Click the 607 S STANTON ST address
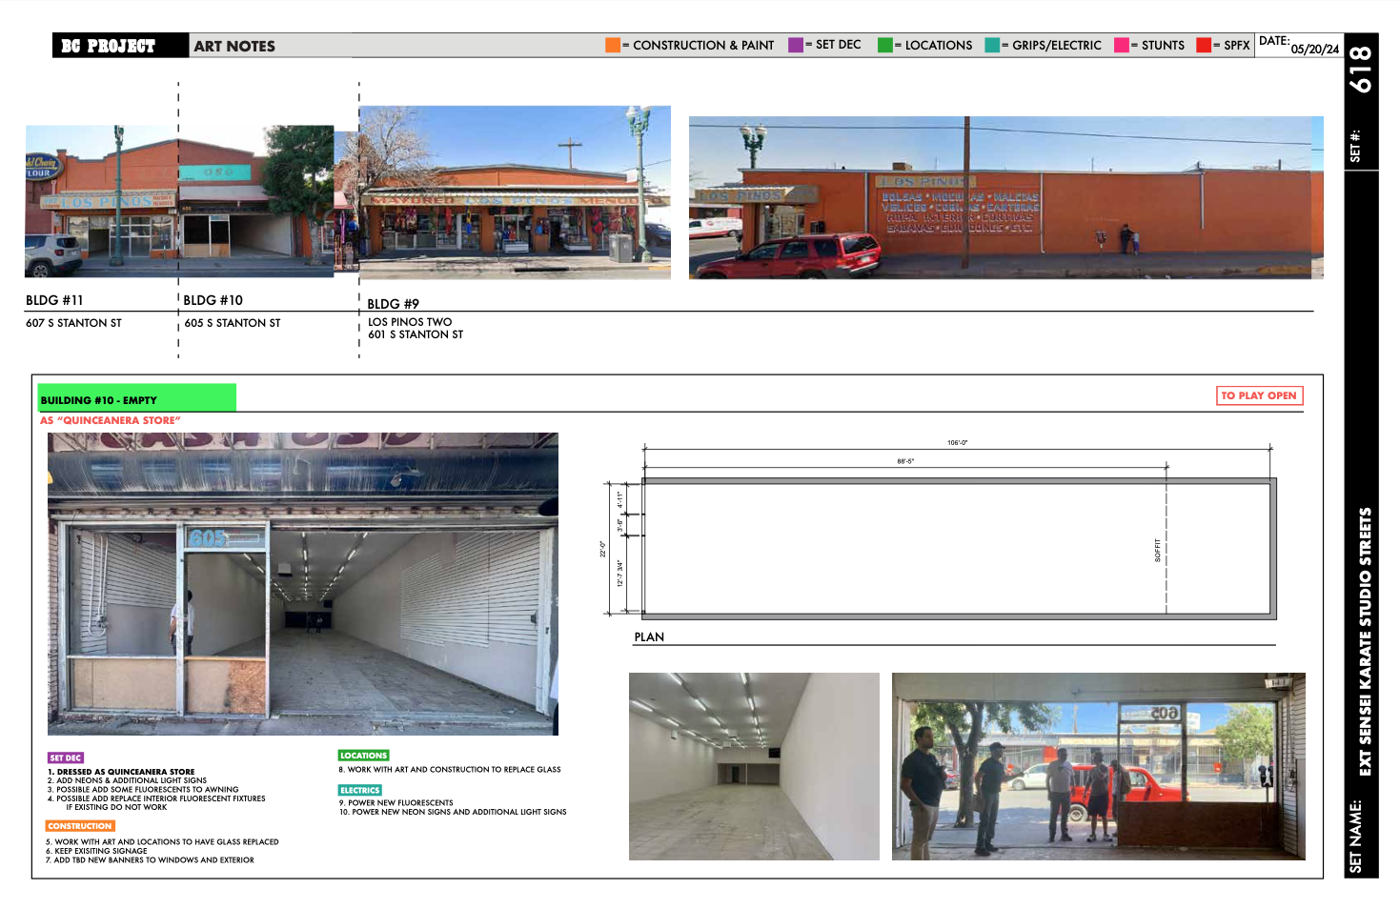 pyautogui.click(x=73, y=323)
